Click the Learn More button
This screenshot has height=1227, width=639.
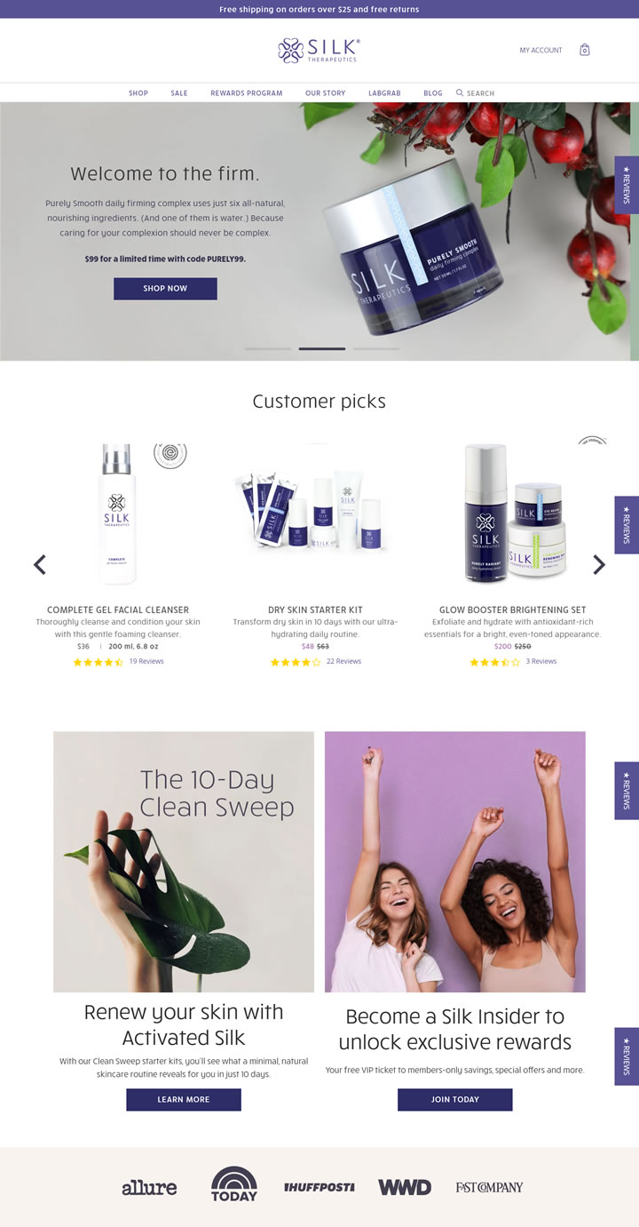[184, 1099]
